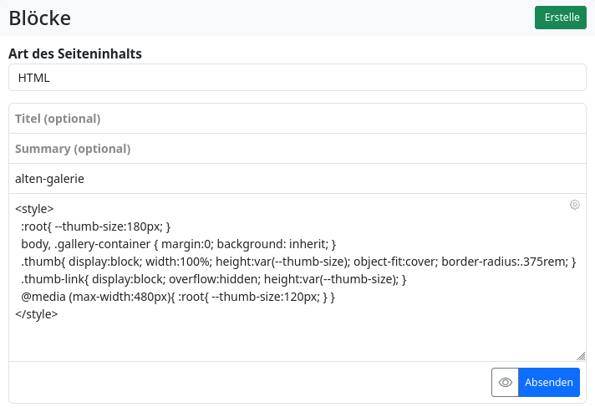Place cursor on the closing </style> line
Screen dimensions: 595x412
37,314
